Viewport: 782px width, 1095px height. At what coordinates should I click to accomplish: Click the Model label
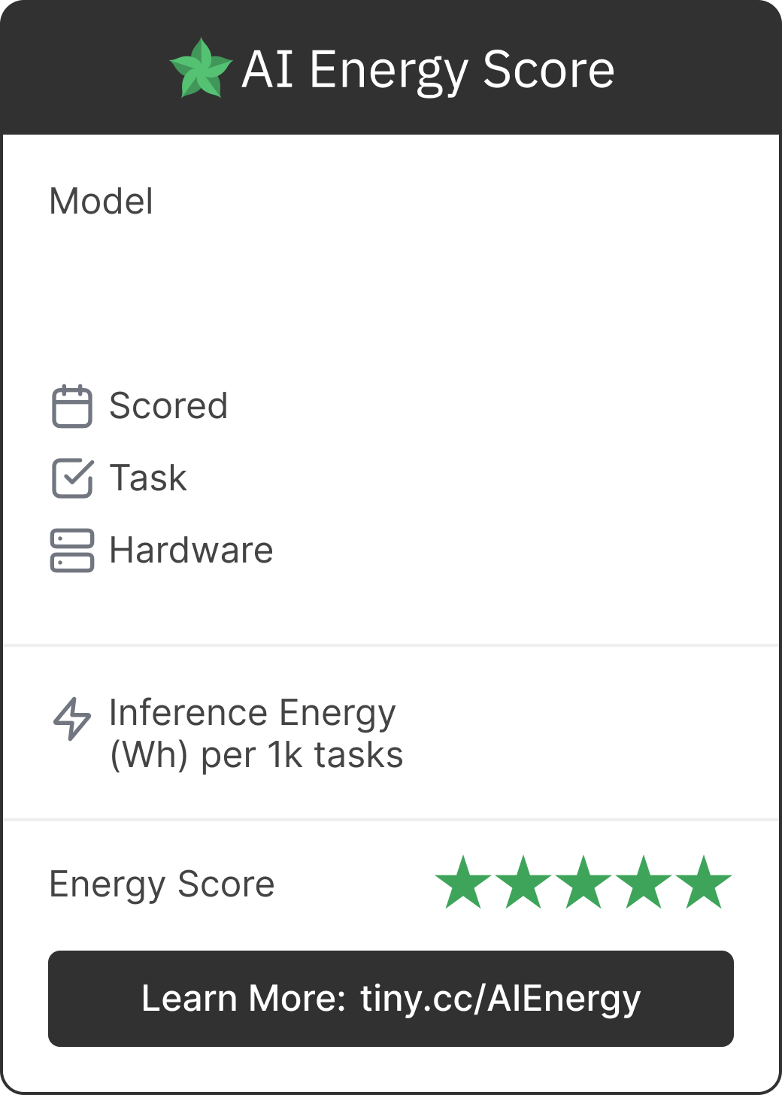coord(102,202)
